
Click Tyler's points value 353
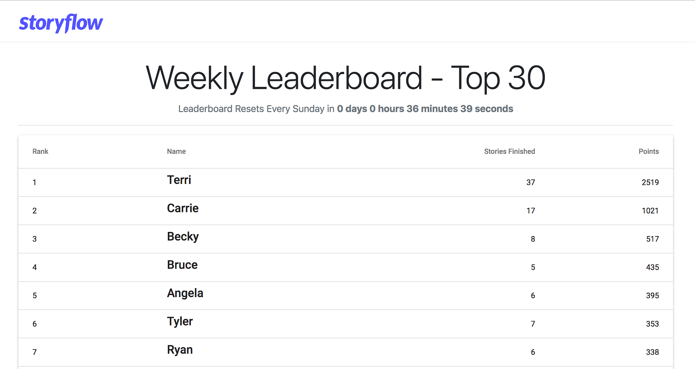[x=652, y=324]
